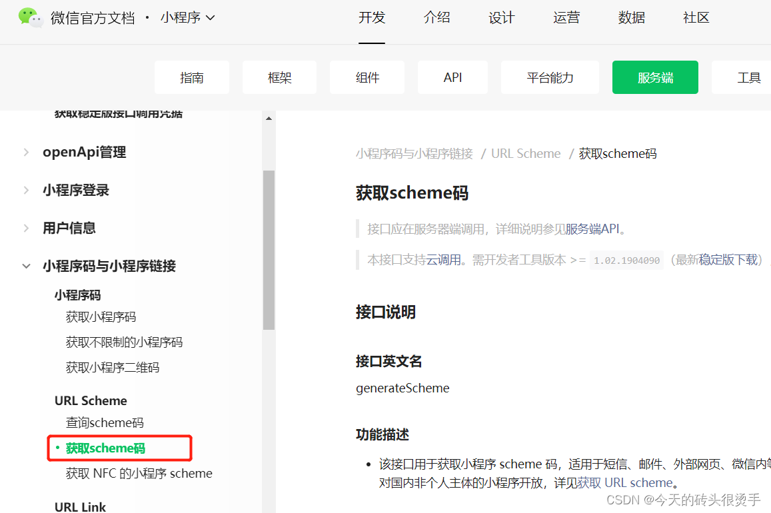Expand the 用户信息 chevron
This screenshot has height=513, width=771.
pyautogui.click(x=26, y=228)
